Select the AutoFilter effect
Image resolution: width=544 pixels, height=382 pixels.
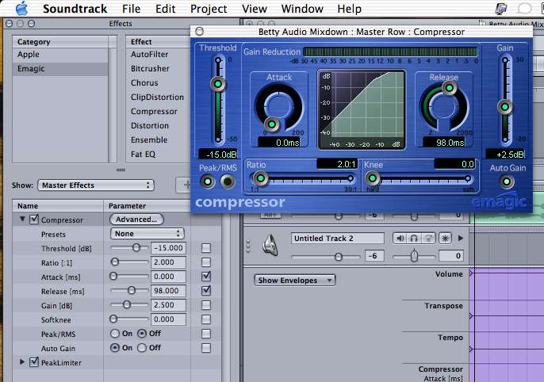149,55
